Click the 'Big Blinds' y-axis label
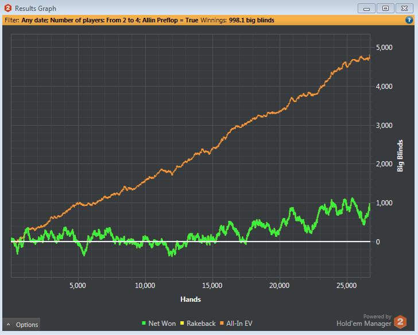Viewport: 418px width, 335px height. pos(400,156)
